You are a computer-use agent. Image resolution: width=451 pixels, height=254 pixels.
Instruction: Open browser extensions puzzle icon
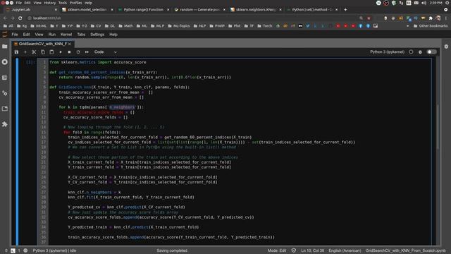pos(431,18)
